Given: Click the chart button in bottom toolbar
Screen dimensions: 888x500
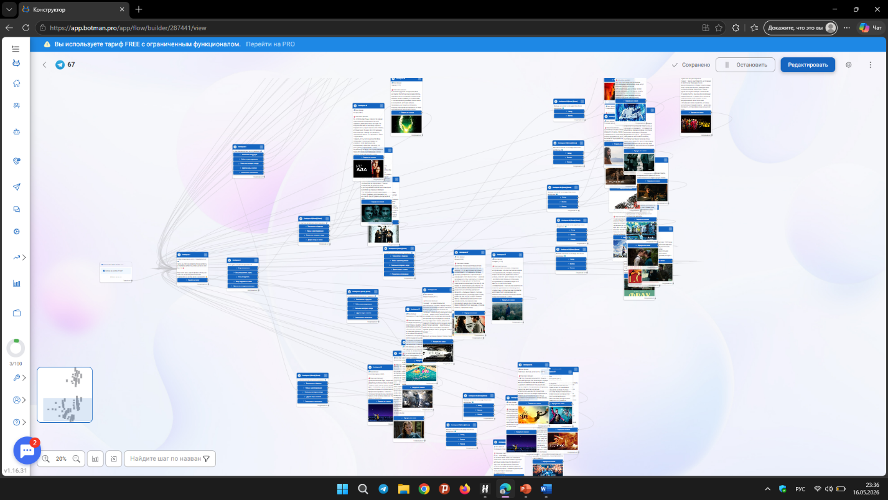Looking at the screenshot, I should click(95, 459).
